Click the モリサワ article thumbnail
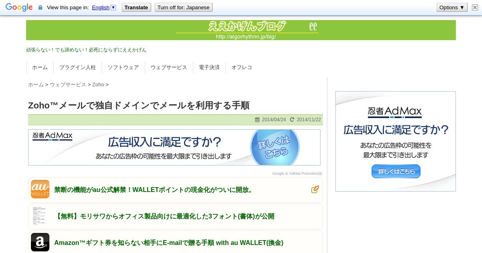 coord(40,216)
